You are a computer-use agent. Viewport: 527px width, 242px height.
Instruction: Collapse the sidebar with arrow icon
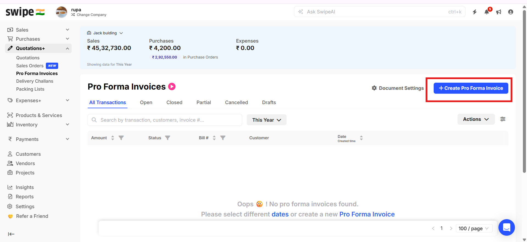pos(11,234)
